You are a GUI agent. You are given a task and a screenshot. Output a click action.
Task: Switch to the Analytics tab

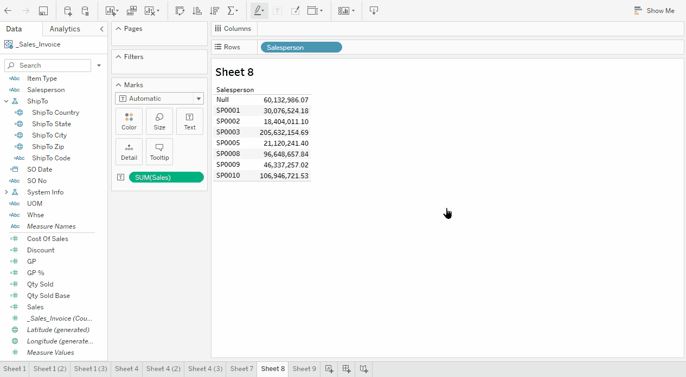[65, 29]
